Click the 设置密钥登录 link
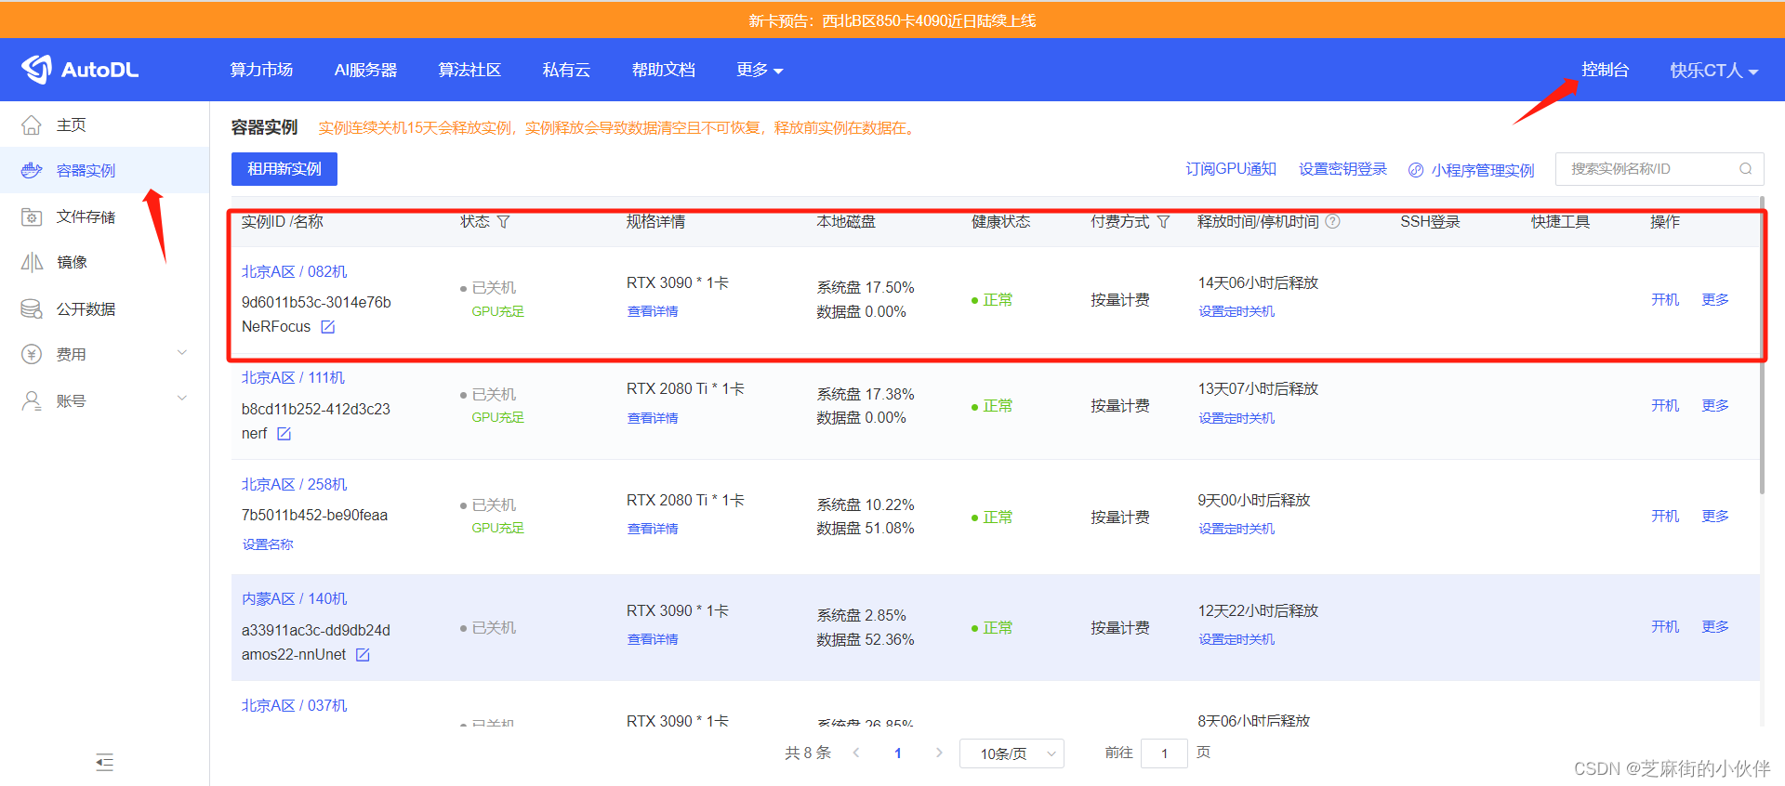This screenshot has height=786, width=1785. (1342, 169)
